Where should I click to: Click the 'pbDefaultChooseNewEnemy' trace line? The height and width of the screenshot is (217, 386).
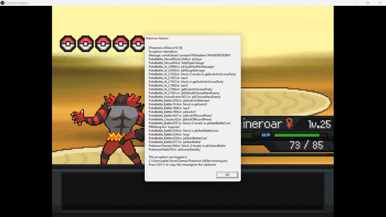coord(185,93)
